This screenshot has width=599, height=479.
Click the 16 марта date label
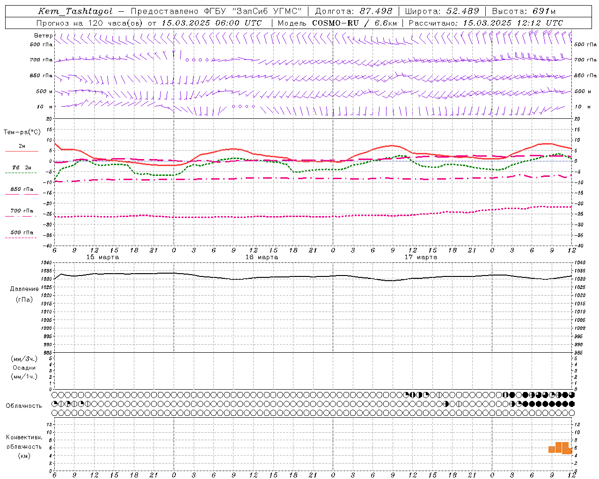tap(262, 257)
